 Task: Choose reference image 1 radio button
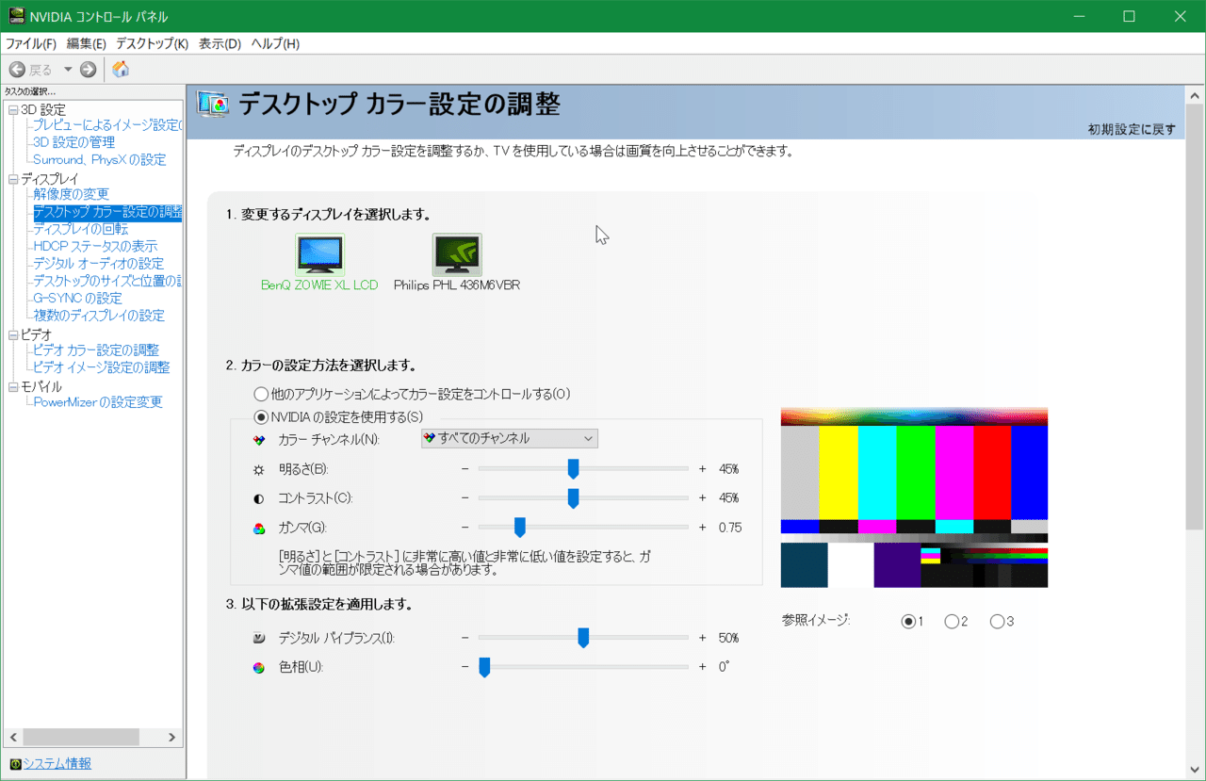point(908,622)
